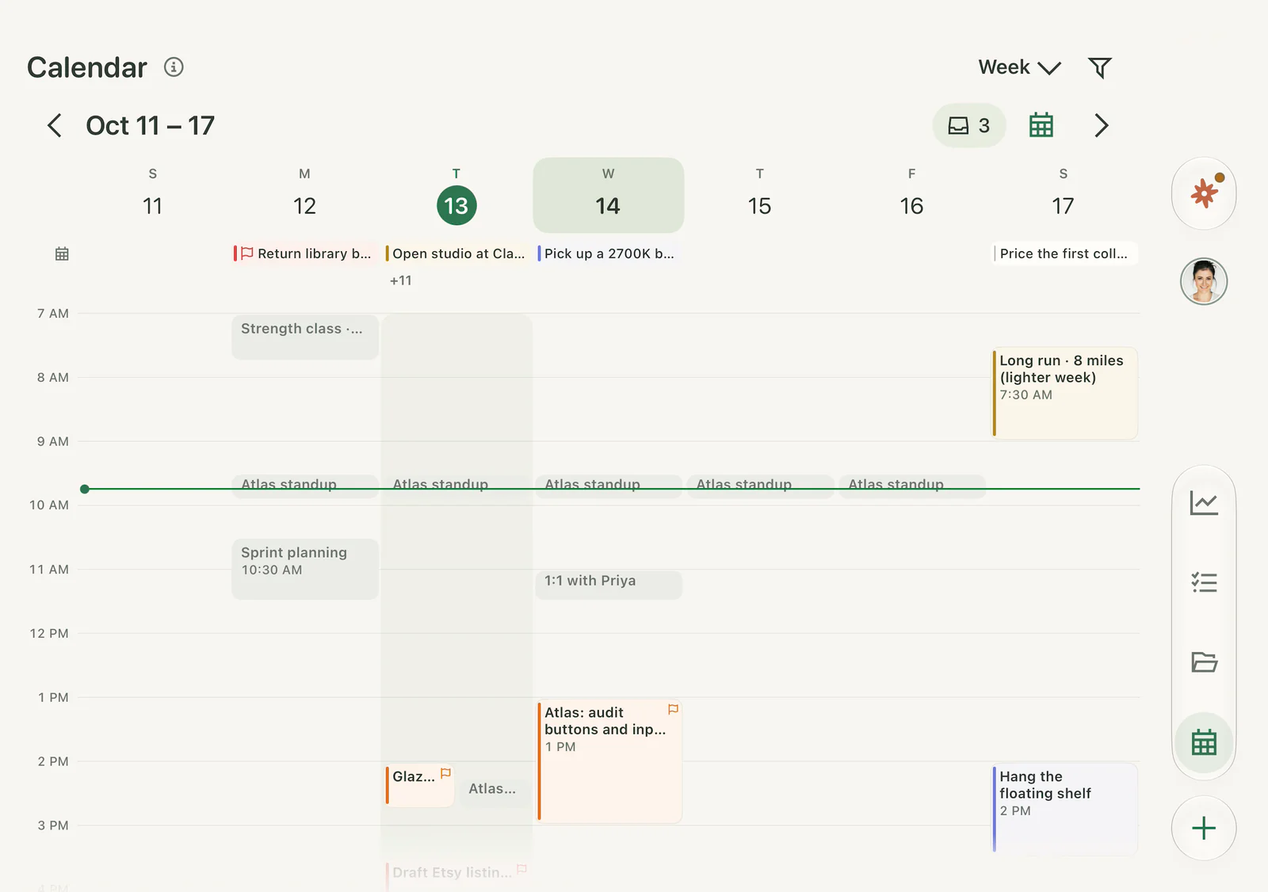Open the checklist tasks icon
The width and height of the screenshot is (1268, 892).
[x=1204, y=583]
